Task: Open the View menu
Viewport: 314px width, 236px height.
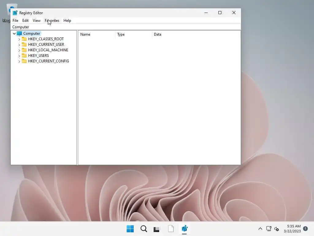Action: (x=37, y=21)
